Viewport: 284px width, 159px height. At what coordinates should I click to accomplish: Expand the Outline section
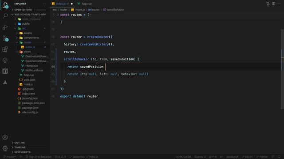click(x=20, y=143)
